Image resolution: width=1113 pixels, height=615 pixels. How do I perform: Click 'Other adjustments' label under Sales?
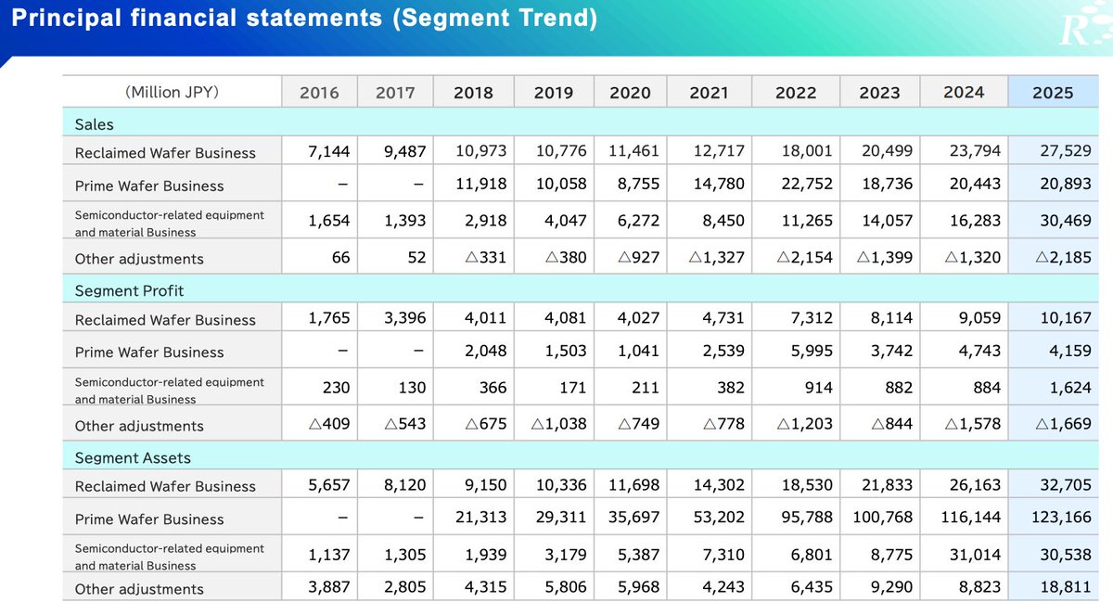coord(139,259)
